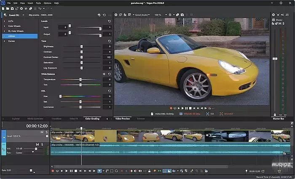This screenshot has width=295, height=179.
Task: Select the Normal Edit tool in timeline toolbar
Action: click(x=99, y=171)
